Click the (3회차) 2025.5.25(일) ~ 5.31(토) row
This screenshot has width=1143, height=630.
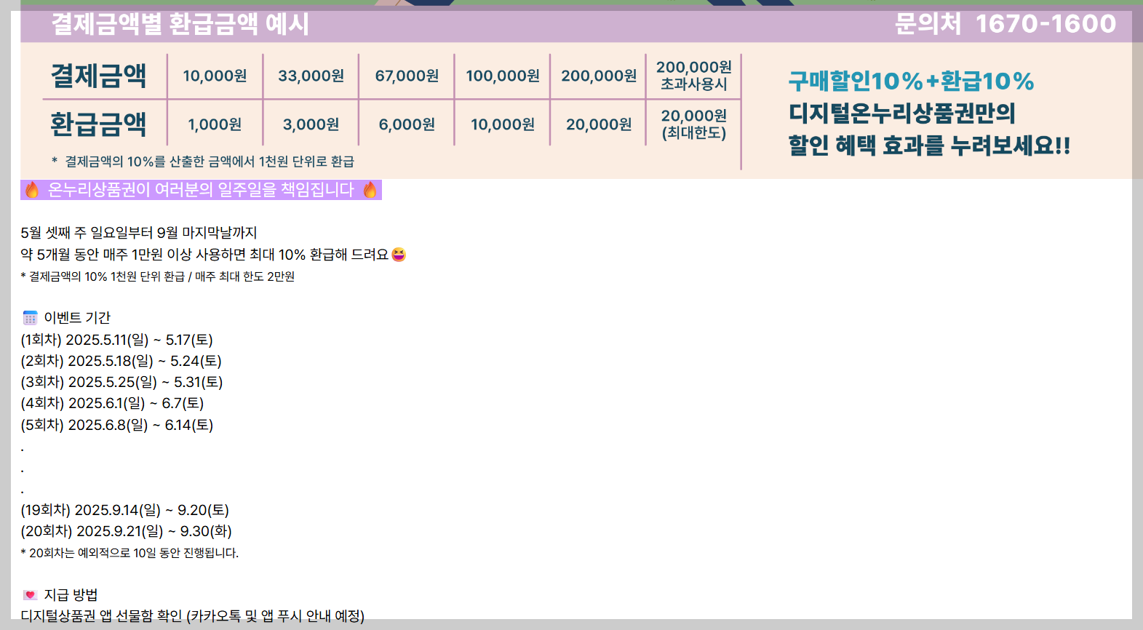coord(122,382)
